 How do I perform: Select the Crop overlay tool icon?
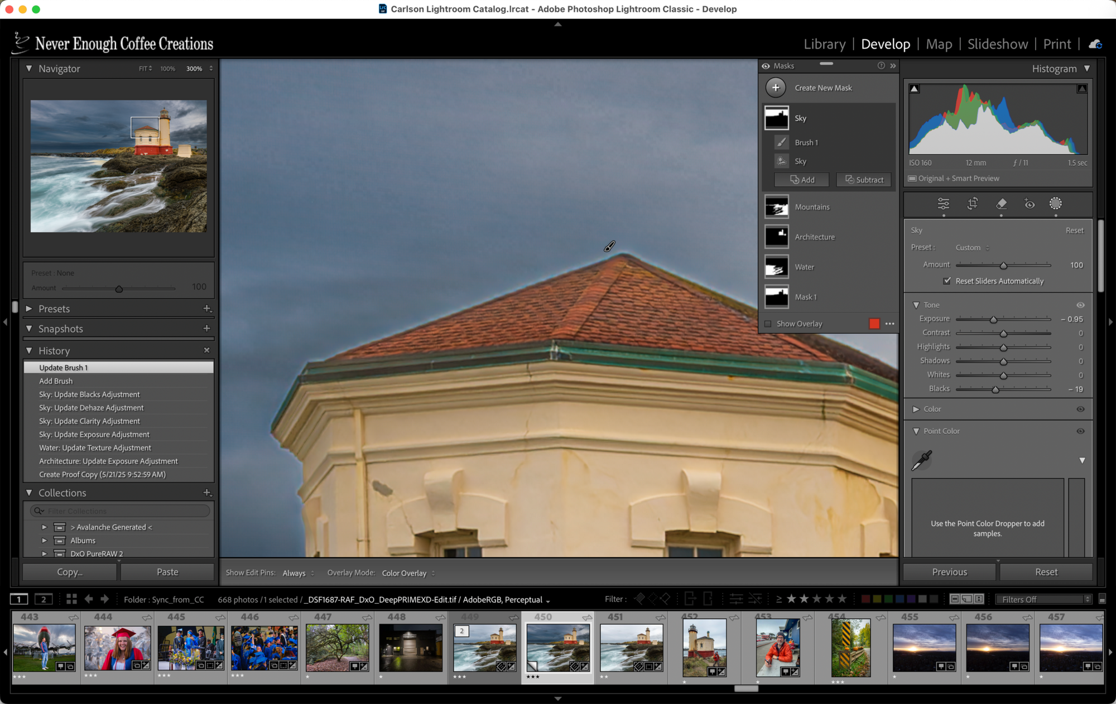tap(972, 204)
